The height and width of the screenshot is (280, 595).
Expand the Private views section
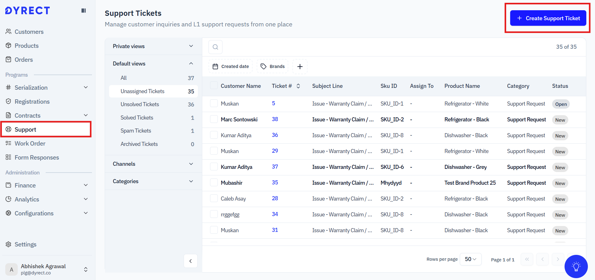153,46
